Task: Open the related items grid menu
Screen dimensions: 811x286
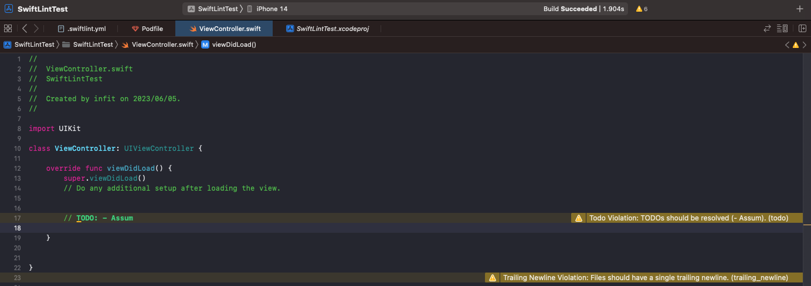Action: (x=8, y=28)
